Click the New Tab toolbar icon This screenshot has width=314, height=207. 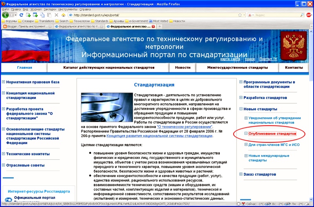pyautogui.click(x=28, y=15)
